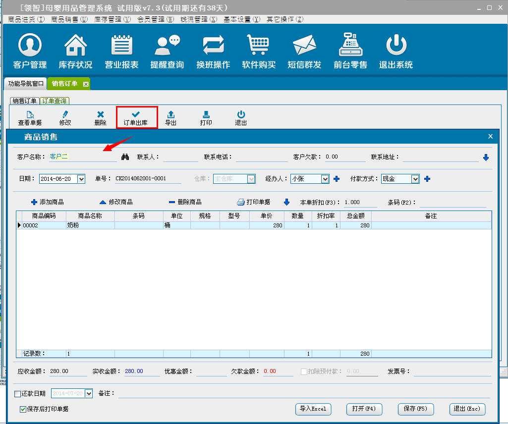Click the 条码(F2) input field
Image resolution: width=508 pixels, height=424 pixels.
tap(452, 202)
